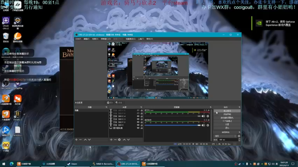The image size is (298, 167).
Task: Pop out the 来源 dock panel
Action: 141,107
